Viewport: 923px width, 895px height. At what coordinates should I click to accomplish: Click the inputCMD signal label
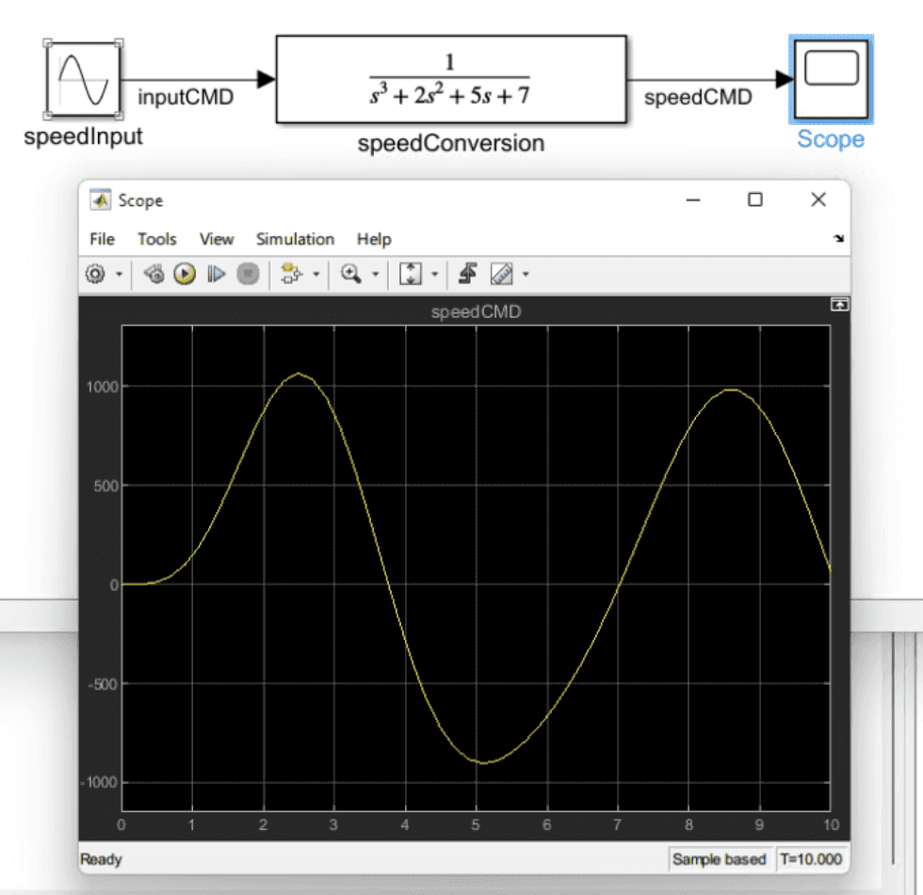click(186, 97)
